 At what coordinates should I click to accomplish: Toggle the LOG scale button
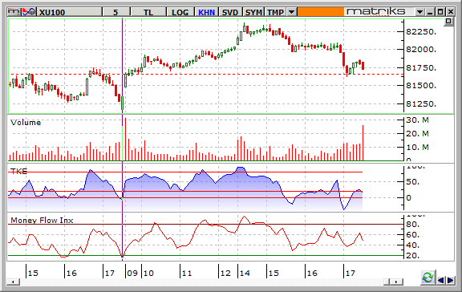pos(180,12)
